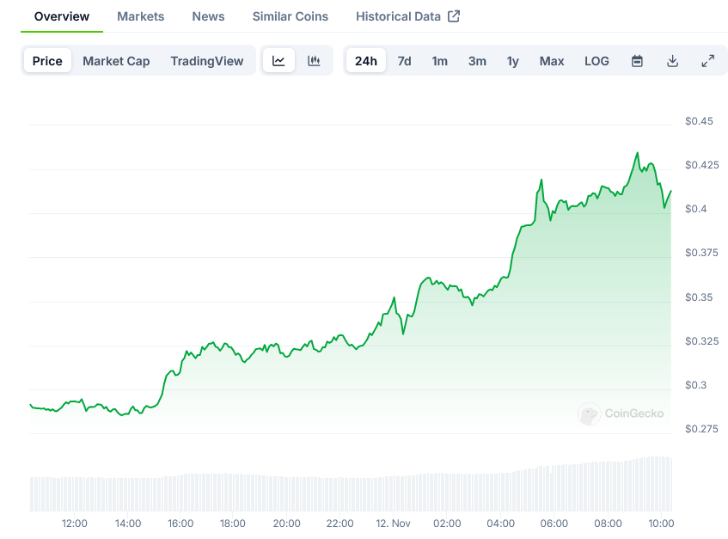Open the Overview tab
The image size is (728, 539).
pos(62,16)
